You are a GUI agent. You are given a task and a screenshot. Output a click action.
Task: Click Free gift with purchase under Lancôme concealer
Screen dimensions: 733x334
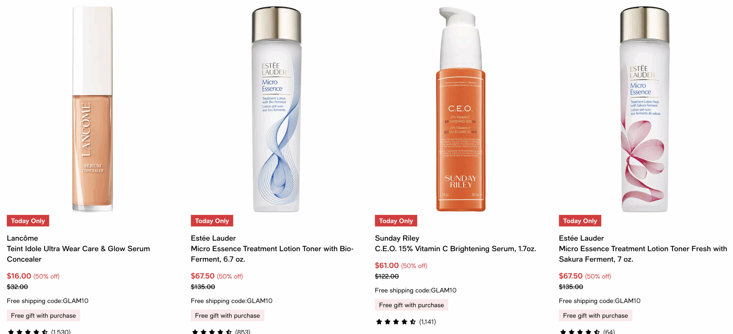[x=44, y=315]
